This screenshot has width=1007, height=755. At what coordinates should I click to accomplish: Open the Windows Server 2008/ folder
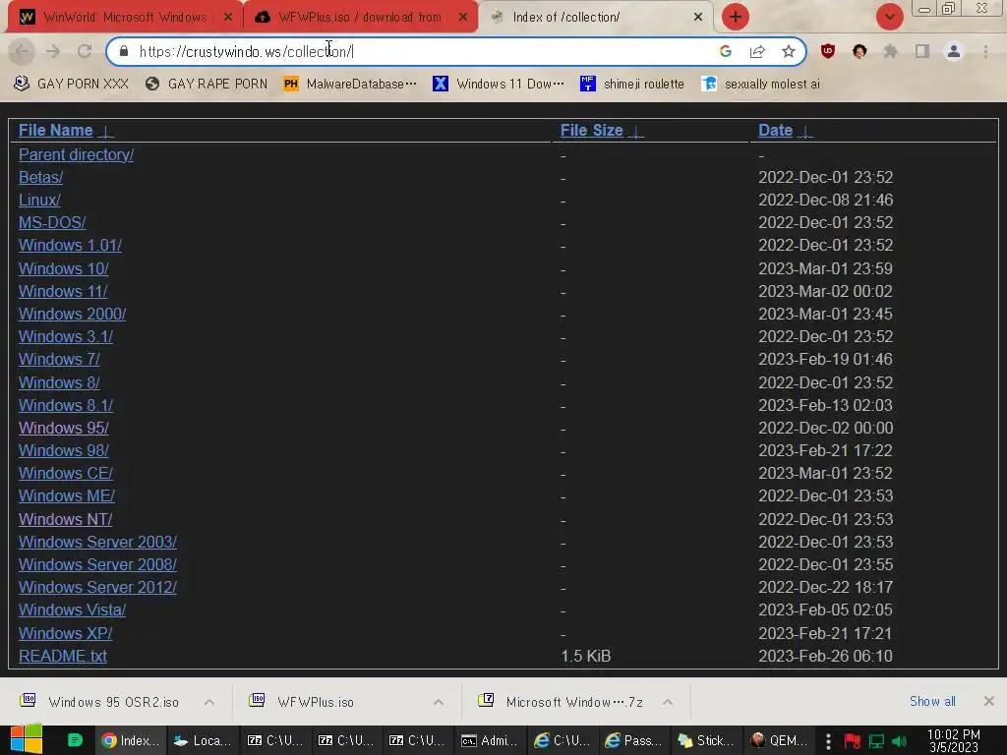97,565
